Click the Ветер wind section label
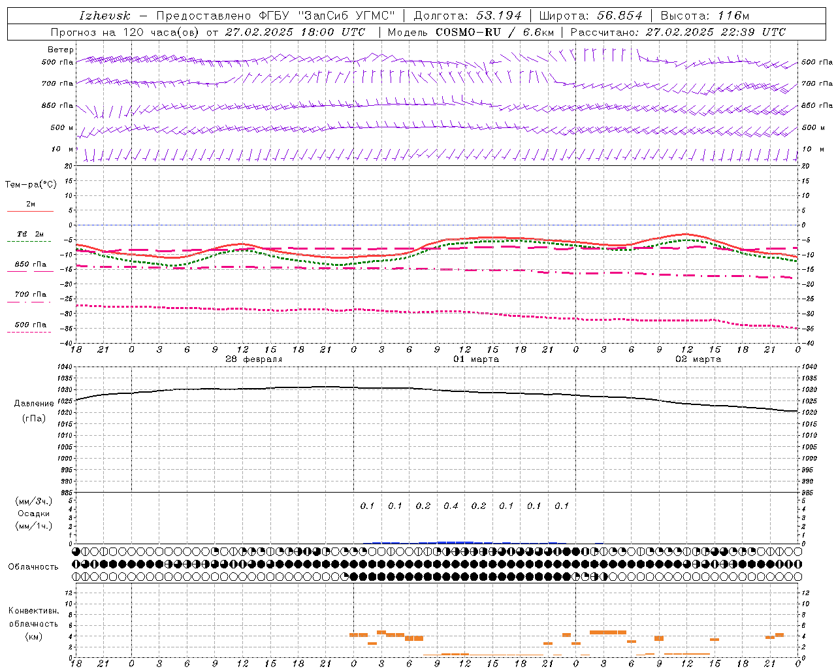 (60, 50)
